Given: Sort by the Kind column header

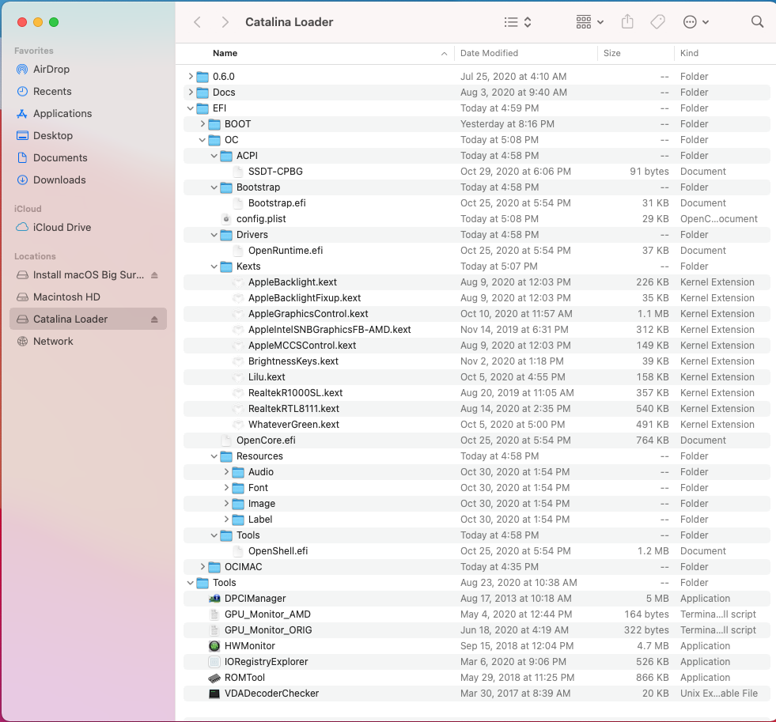Looking at the screenshot, I should point(689,53).
